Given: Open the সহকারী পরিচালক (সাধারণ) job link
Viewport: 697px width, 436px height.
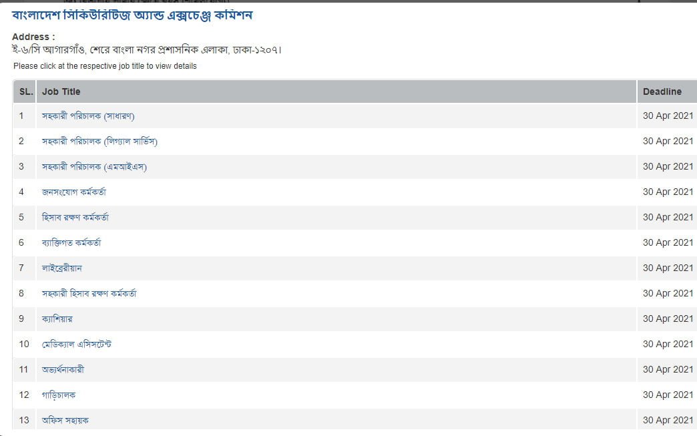Looking at the screenshot, I should click(x=88, y=116).
